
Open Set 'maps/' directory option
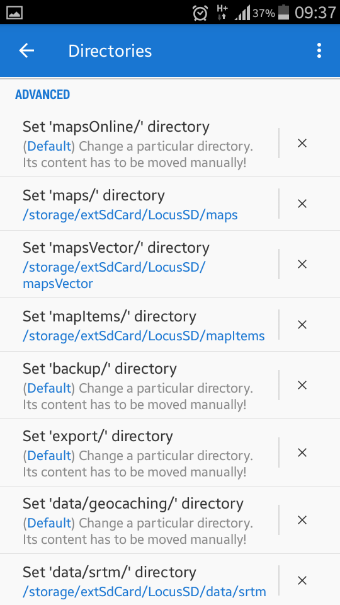point(139,204)
